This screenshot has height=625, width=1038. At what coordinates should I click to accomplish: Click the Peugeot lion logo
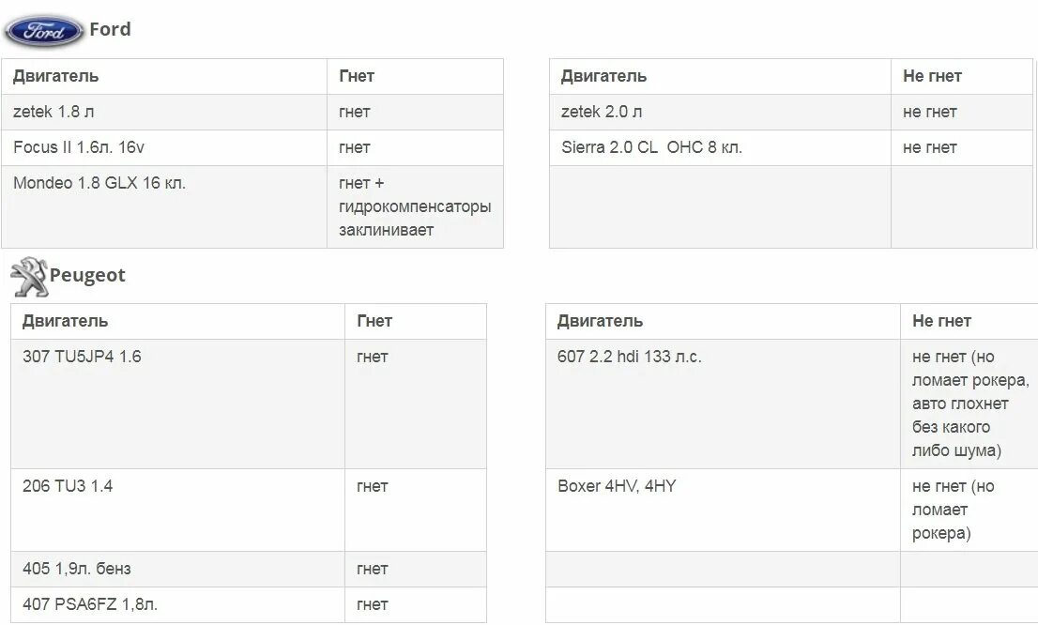[29, 277]
